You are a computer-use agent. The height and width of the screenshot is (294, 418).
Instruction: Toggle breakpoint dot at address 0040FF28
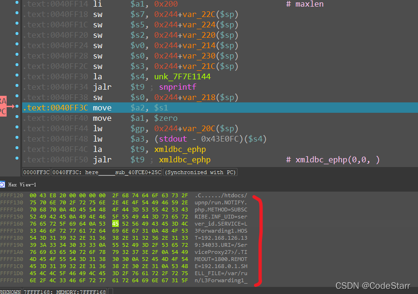[17, 54]
